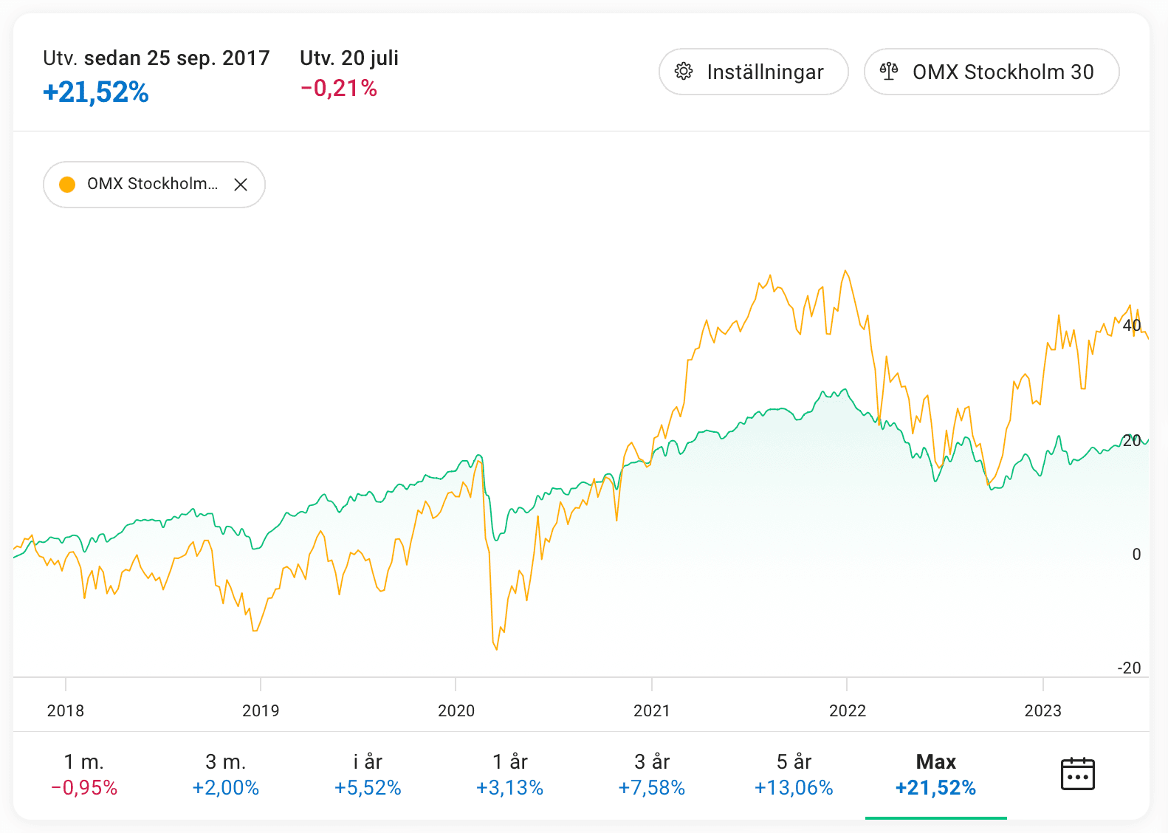Switch chart to 3 år range
Image resolution: width=1168 pixels, height=833 pixels.
[652, 774]
